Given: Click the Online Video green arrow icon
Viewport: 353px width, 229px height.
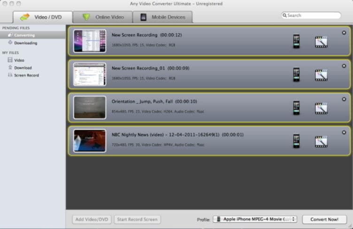Looking at the screenshot, I should coord(86,17).
